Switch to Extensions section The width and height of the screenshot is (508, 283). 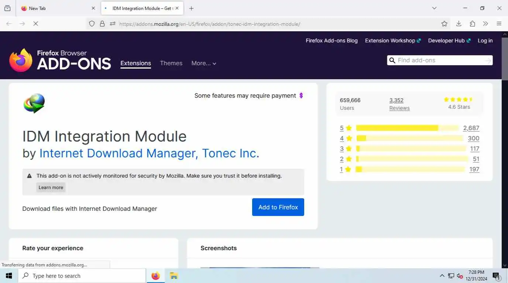pyautogui.click(x=135, y=63)
